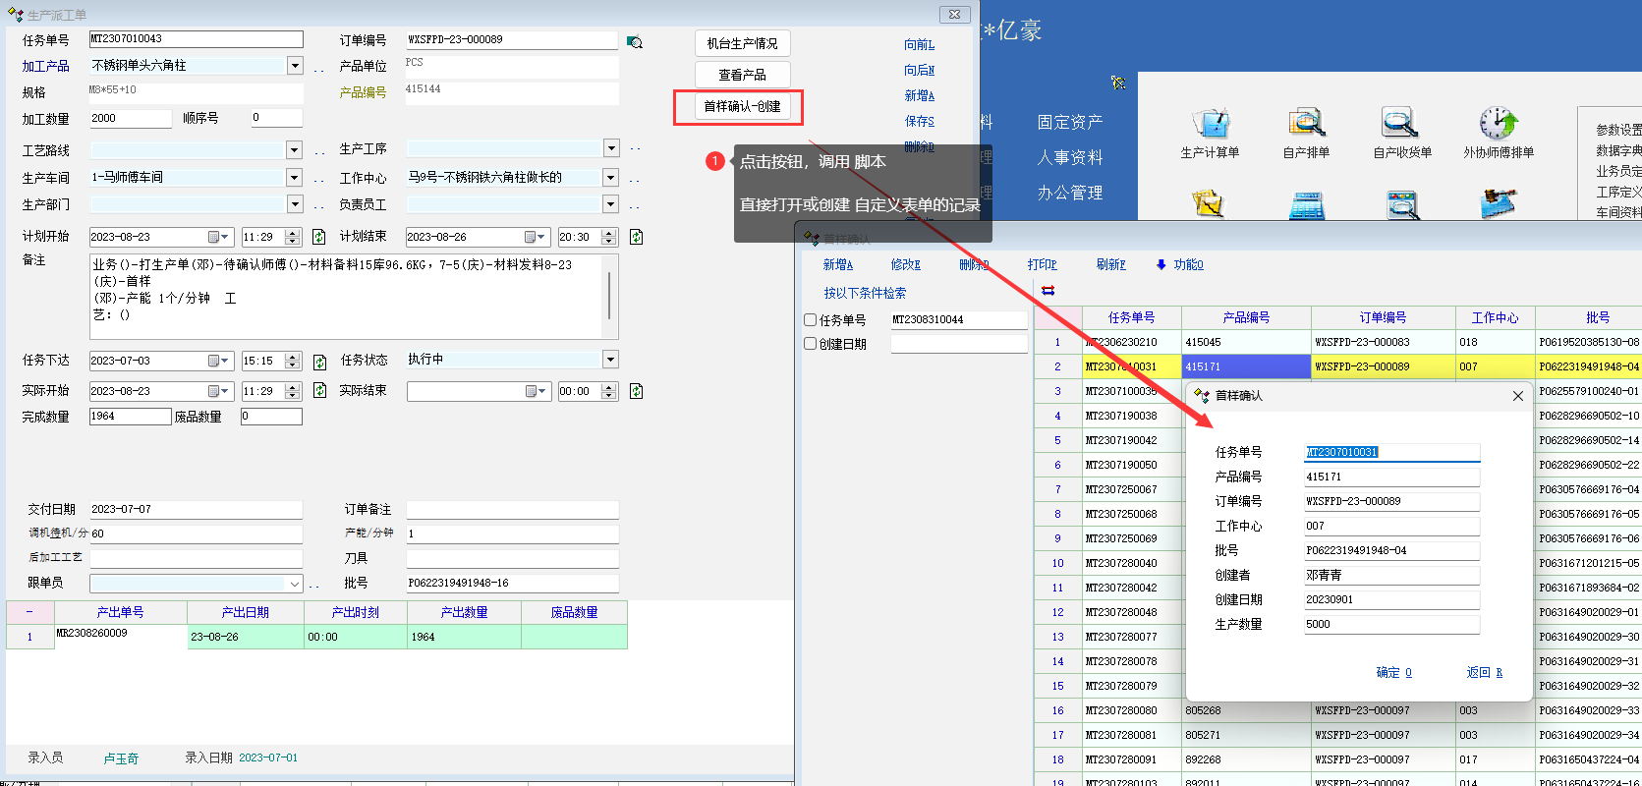Launch the 自产收货单 icon
Screen dimensions: 1642x786
(1401, 125)
